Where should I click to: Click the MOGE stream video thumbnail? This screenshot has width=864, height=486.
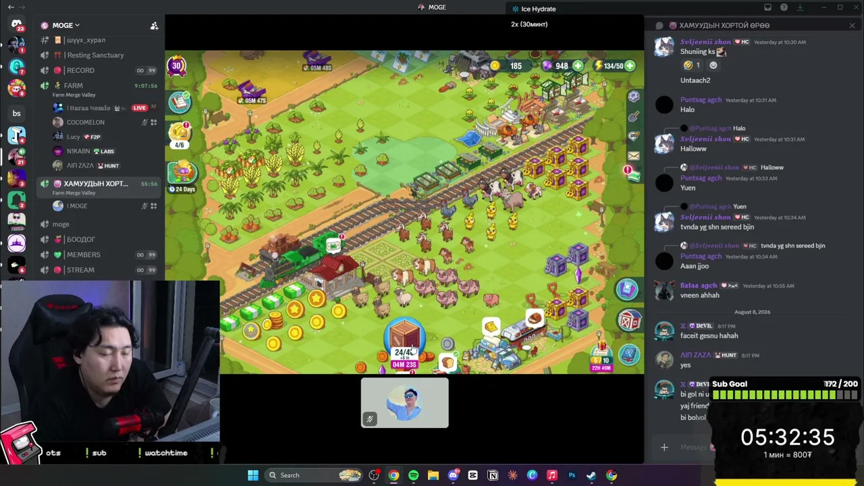click(404, 403)
